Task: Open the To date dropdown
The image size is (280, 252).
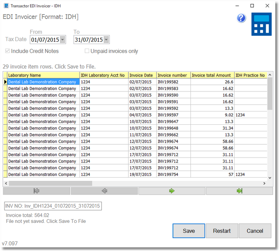Action: point(106,40)
